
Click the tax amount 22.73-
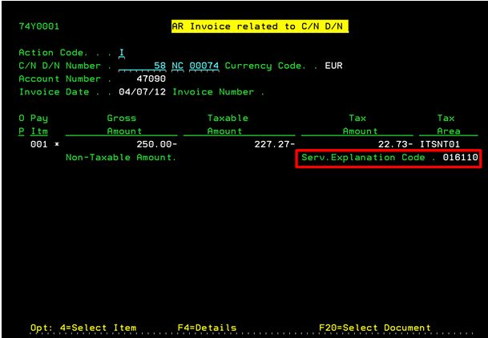pos(396,144)
